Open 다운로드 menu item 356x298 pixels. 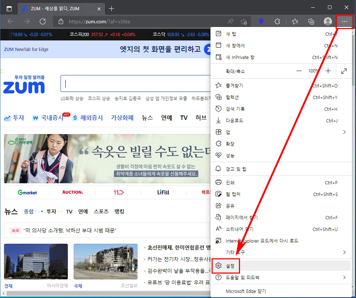(281, 121)
